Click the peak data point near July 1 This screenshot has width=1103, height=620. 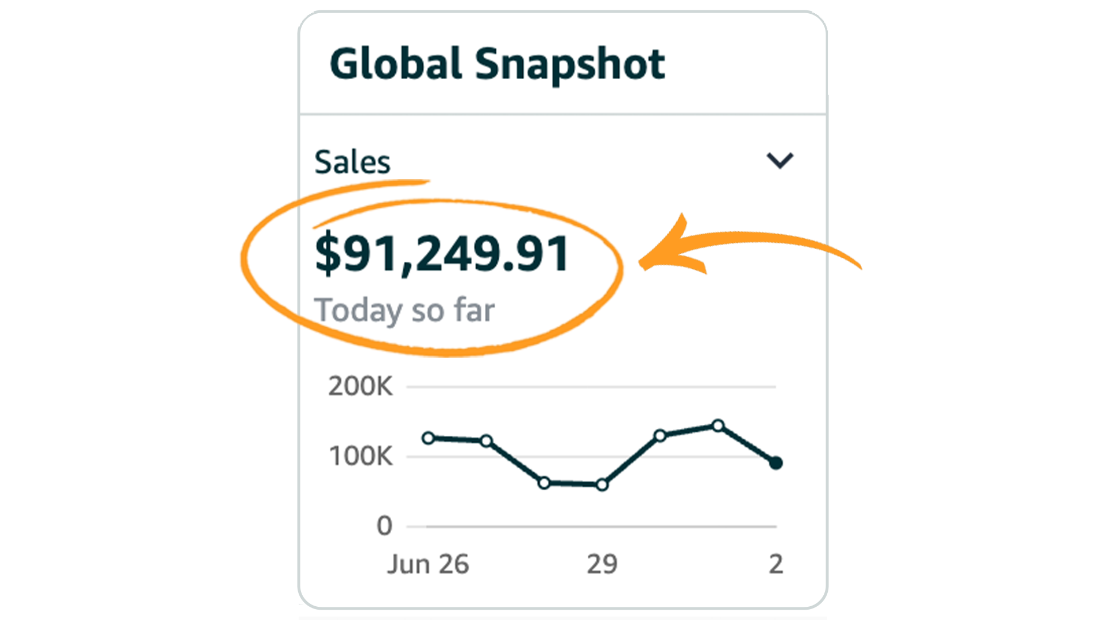(x=718, y=426)
